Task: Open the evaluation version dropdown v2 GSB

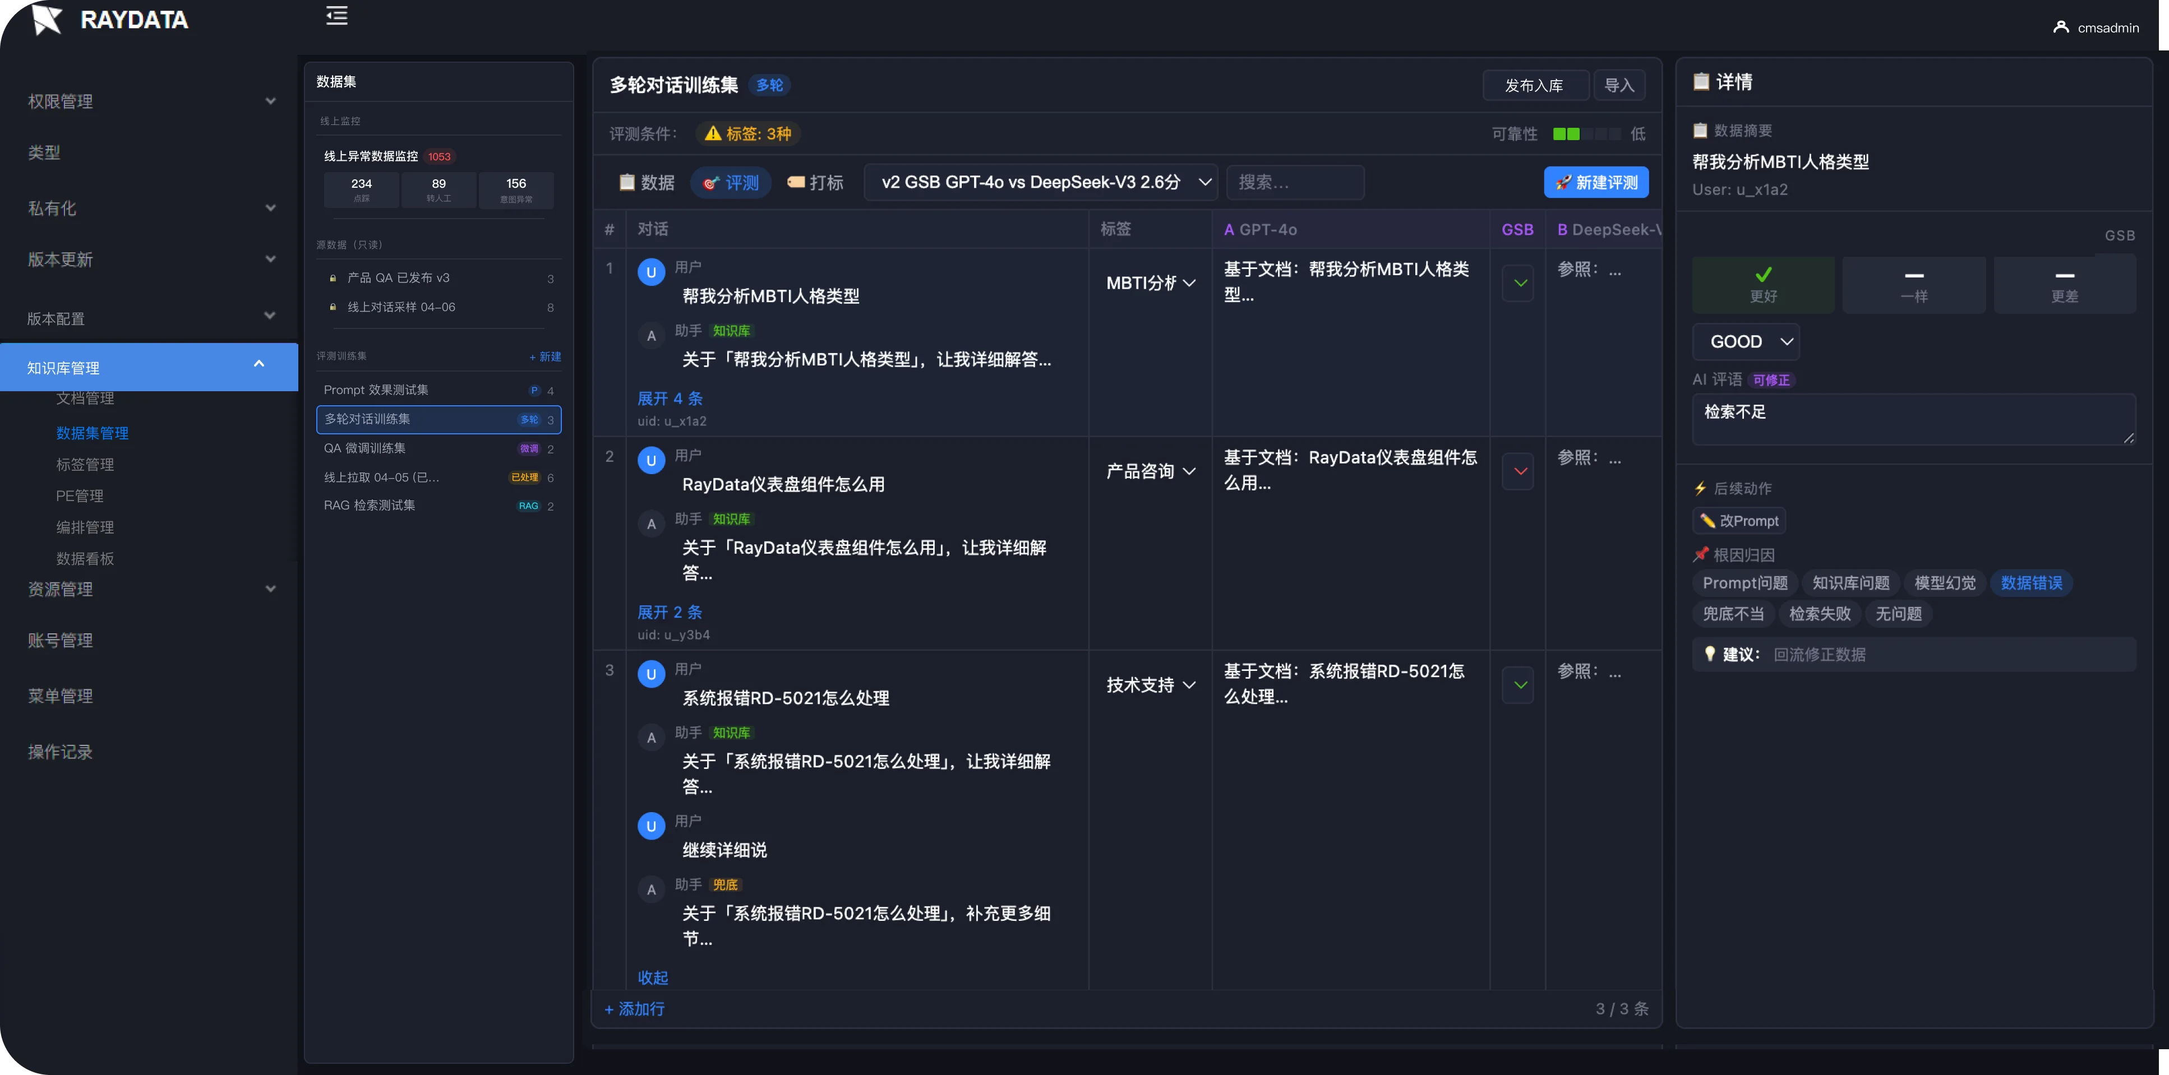Action: point(1041,182)
